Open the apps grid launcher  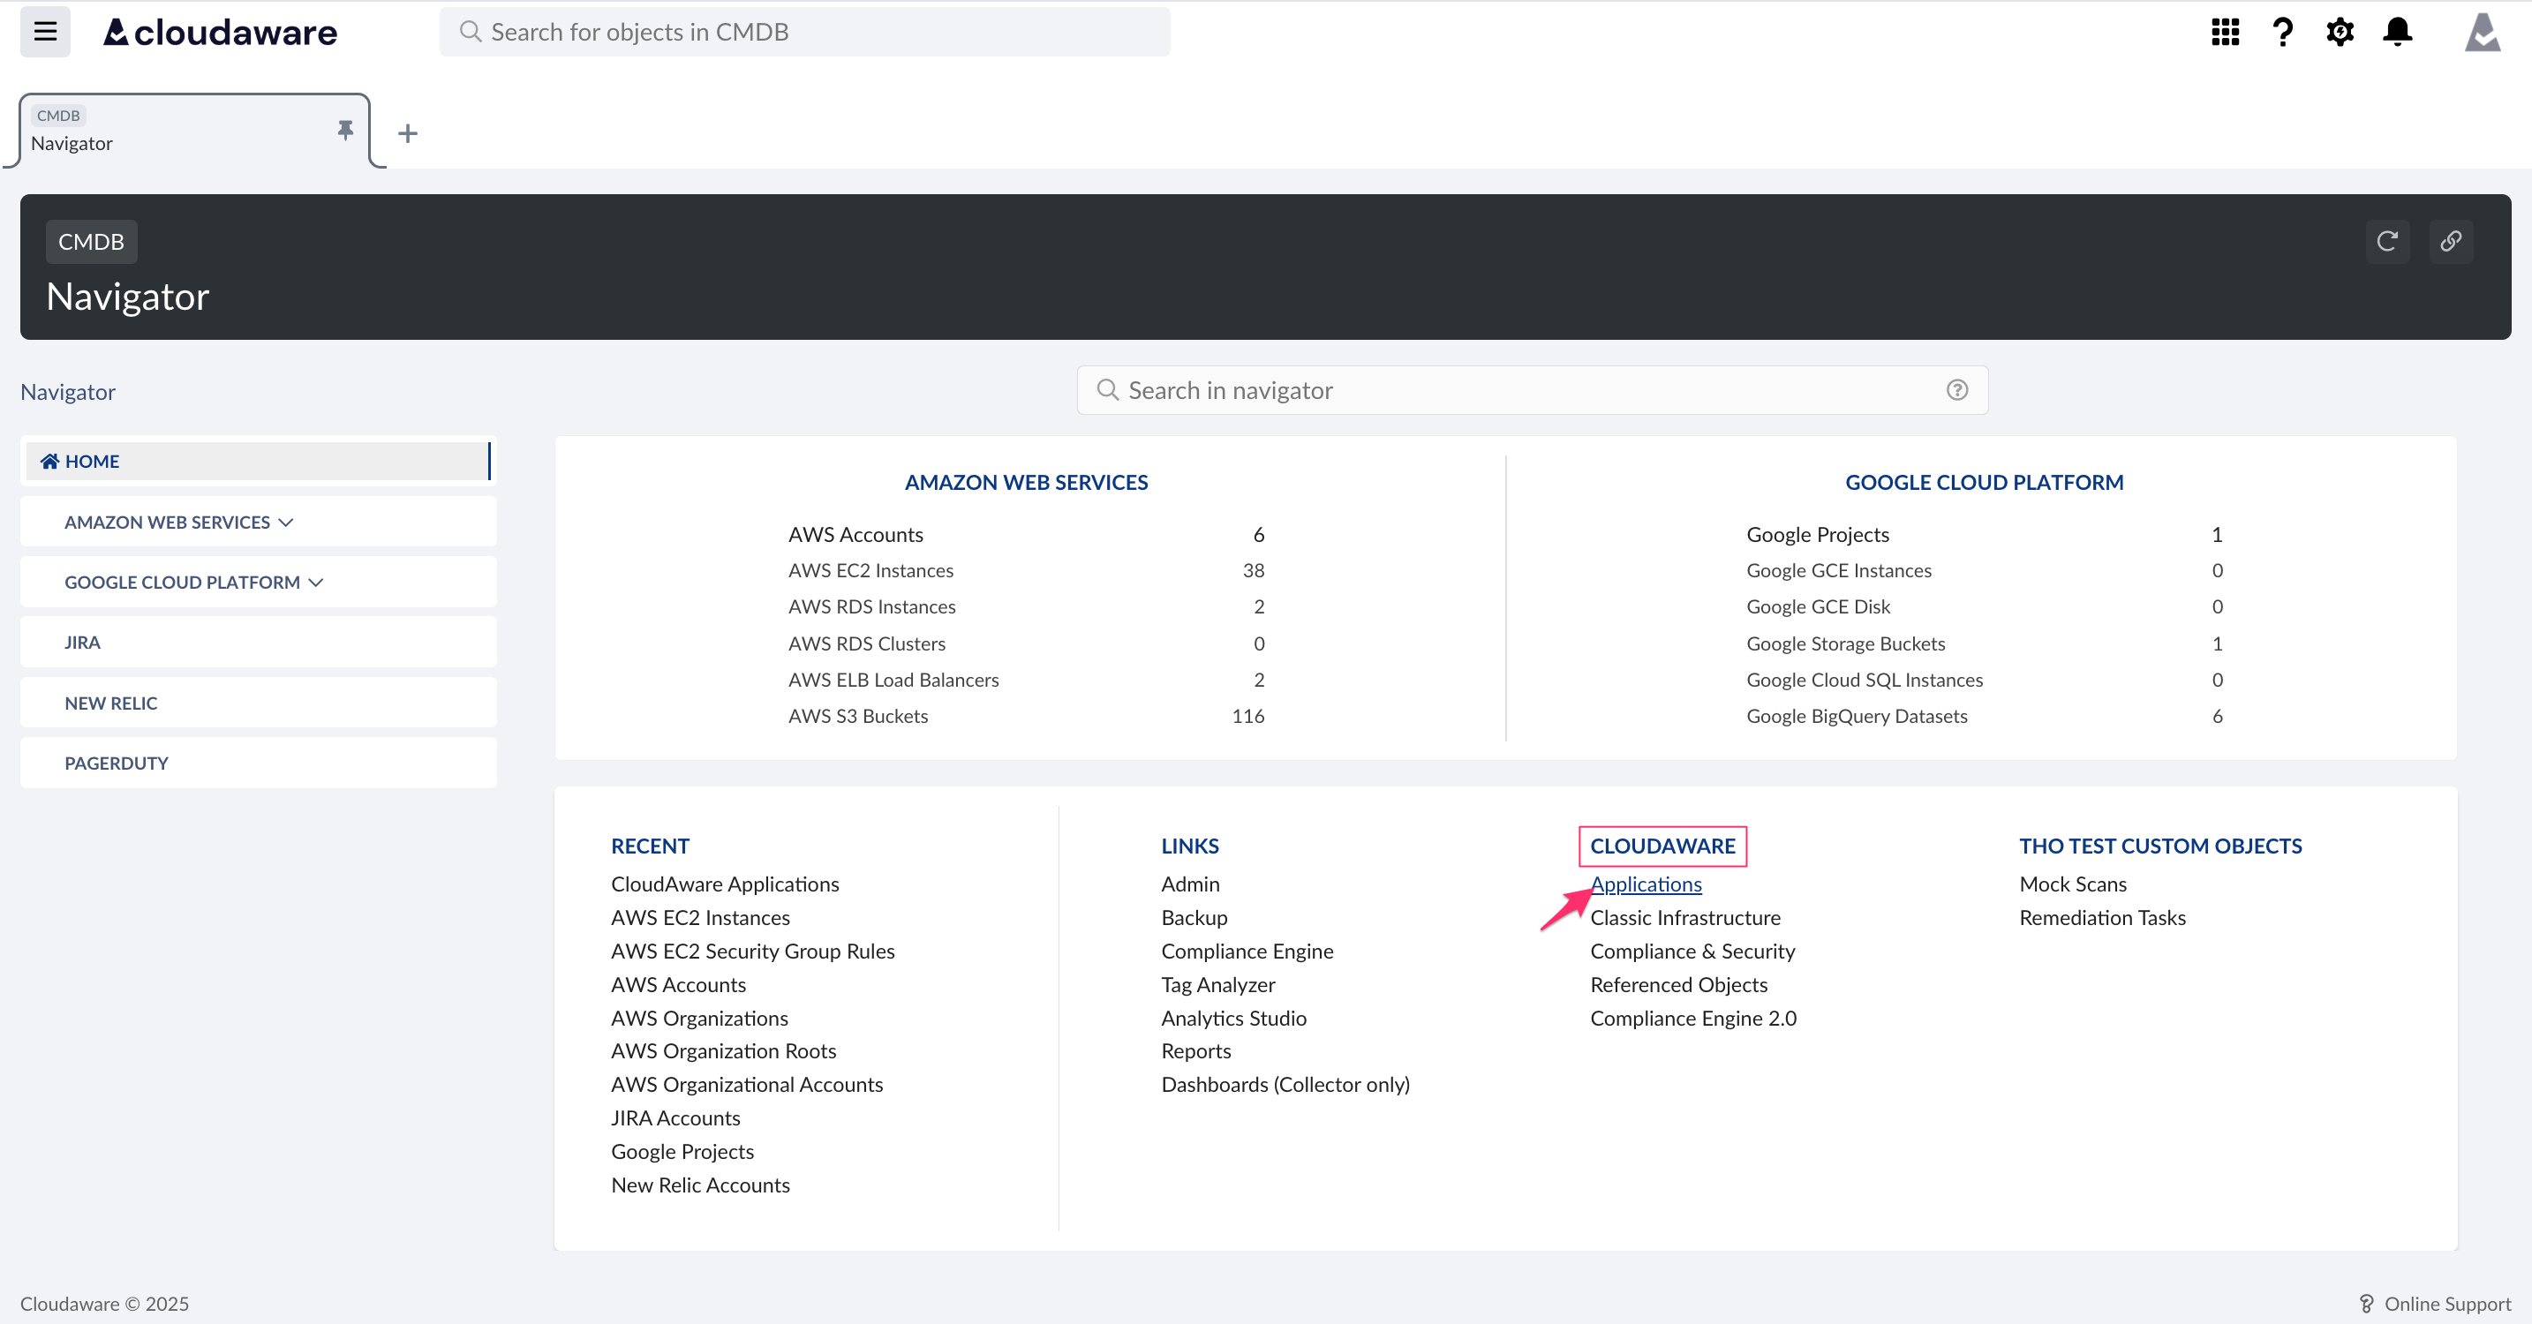[2225, 32]
